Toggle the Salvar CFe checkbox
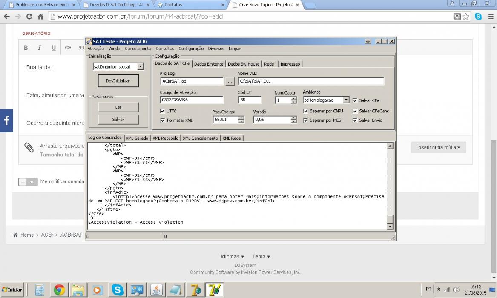Viewport: 497px width, 298px height. pyautogui.click(x=355, y=100)
